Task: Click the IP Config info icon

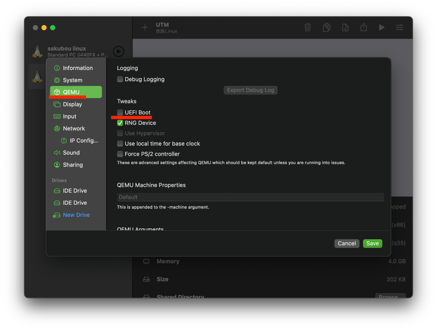Action: coord(64,141)
